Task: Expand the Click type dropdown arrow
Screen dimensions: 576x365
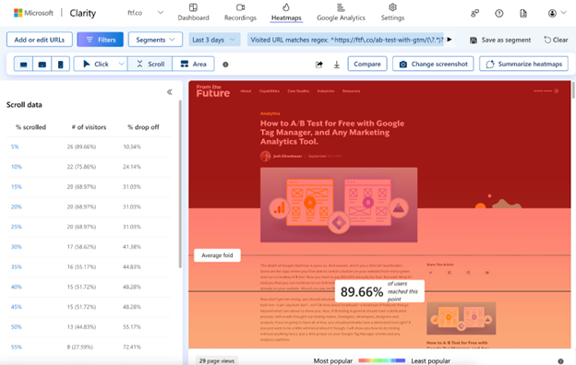Action: coord(121,65)
